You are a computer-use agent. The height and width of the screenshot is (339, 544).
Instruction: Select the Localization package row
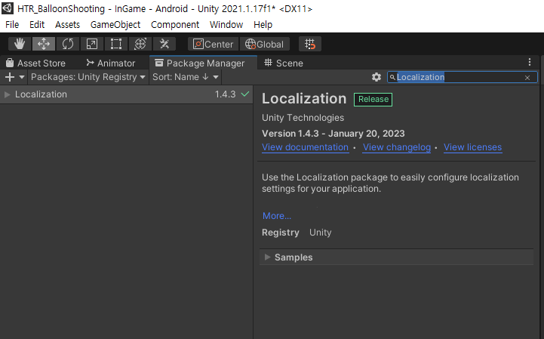(x=126, y=94)
